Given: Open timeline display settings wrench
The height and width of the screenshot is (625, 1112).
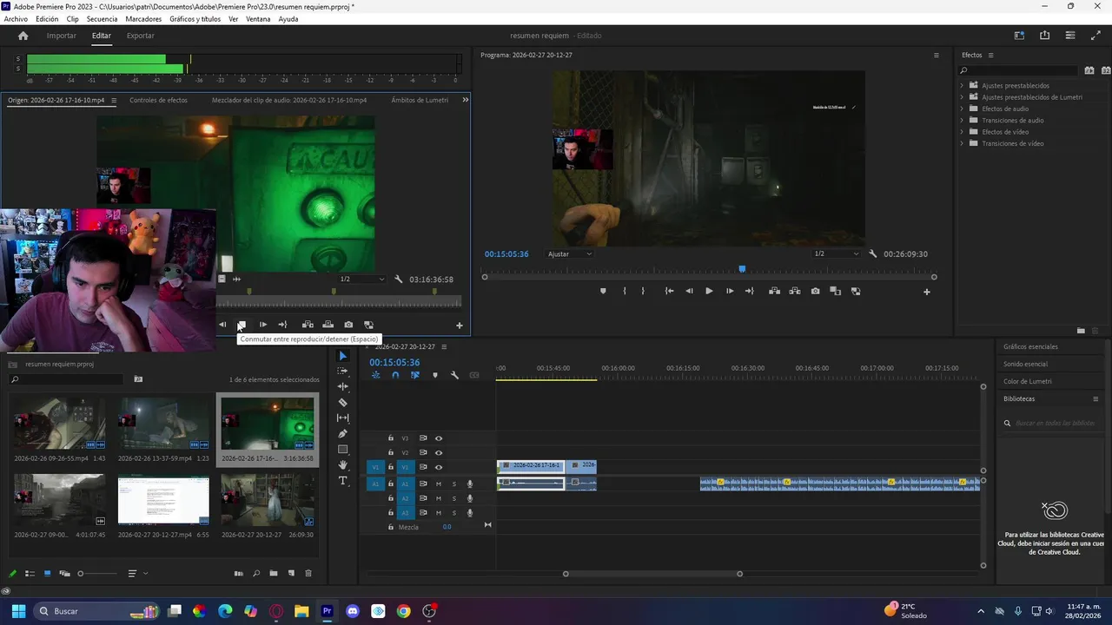Looking at the screenshot, I should click(x=454, y=375).
